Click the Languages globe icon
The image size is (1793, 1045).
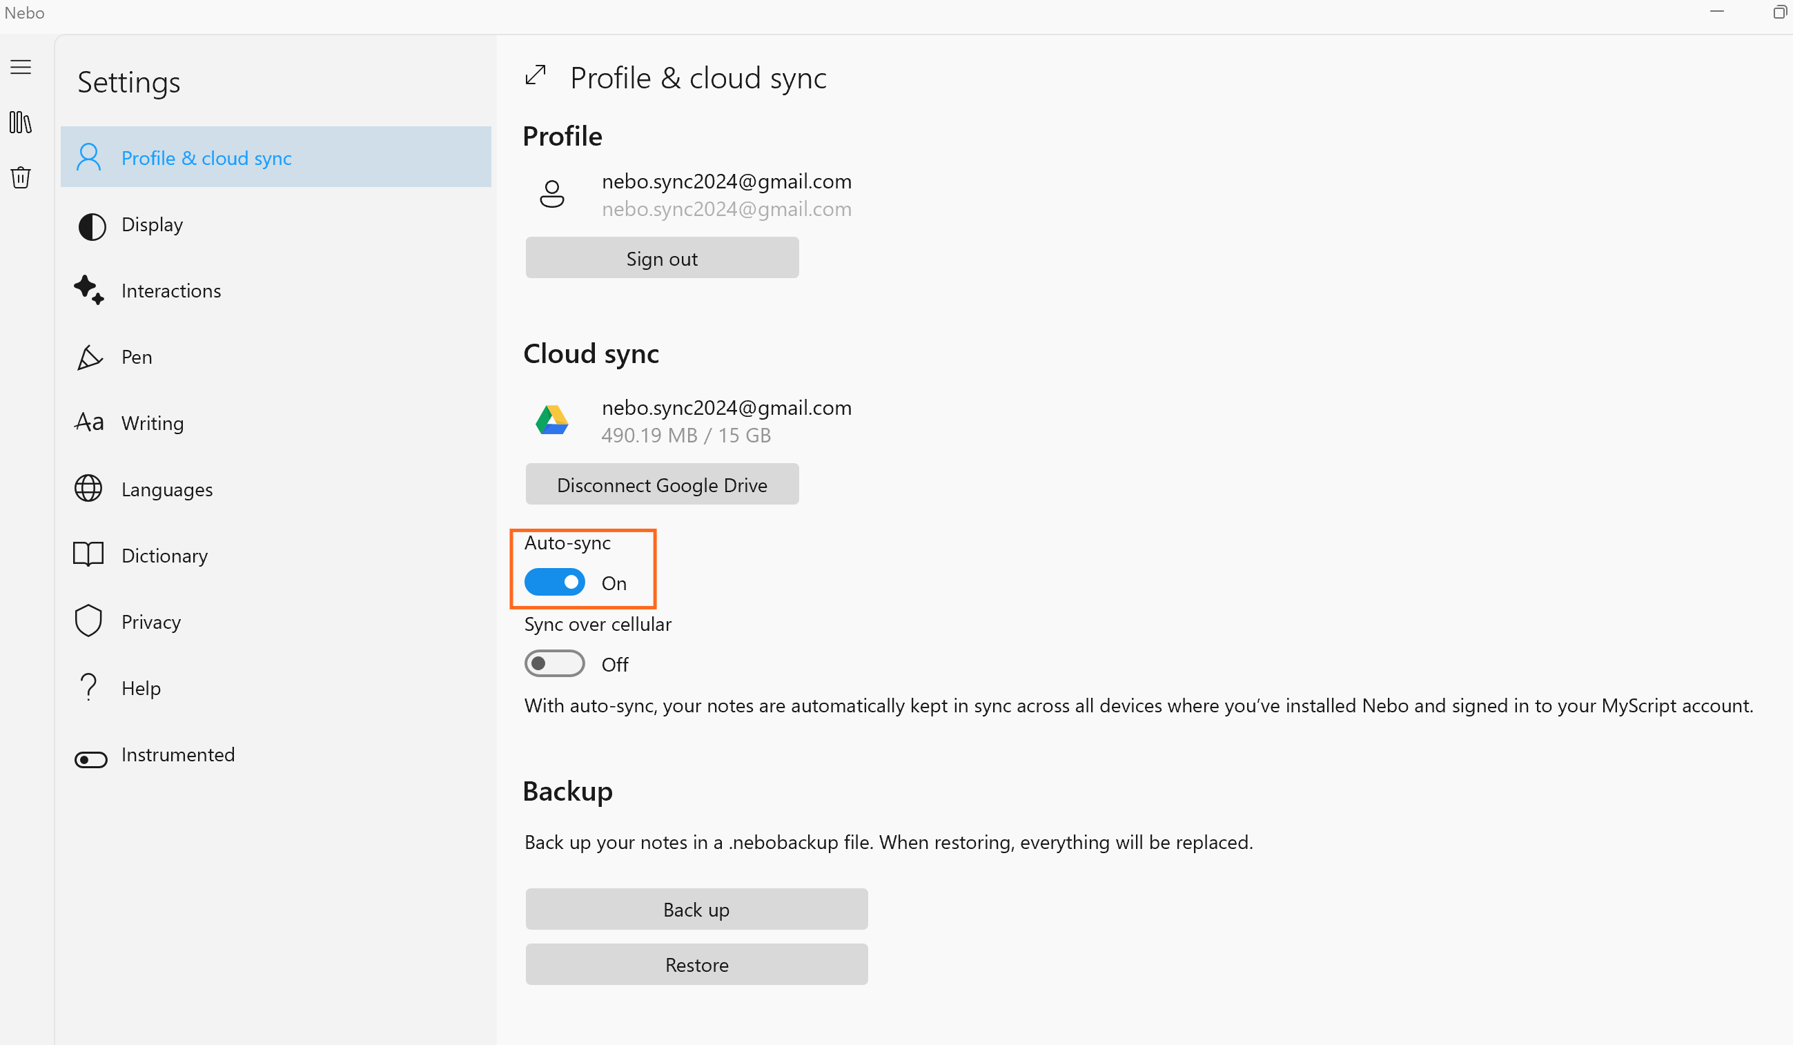[88, 489]
